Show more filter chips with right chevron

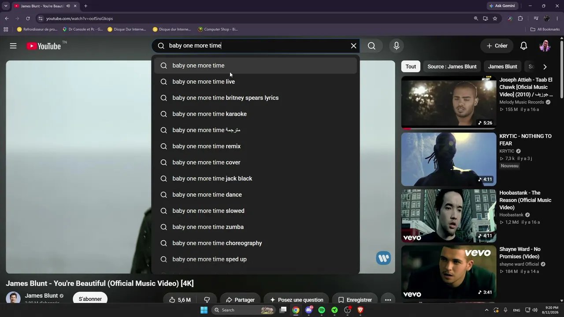point(545,66)
